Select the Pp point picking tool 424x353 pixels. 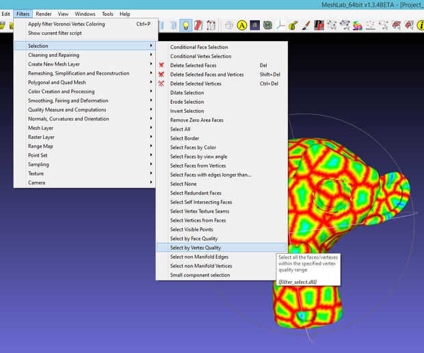click(x=319, y=25)
